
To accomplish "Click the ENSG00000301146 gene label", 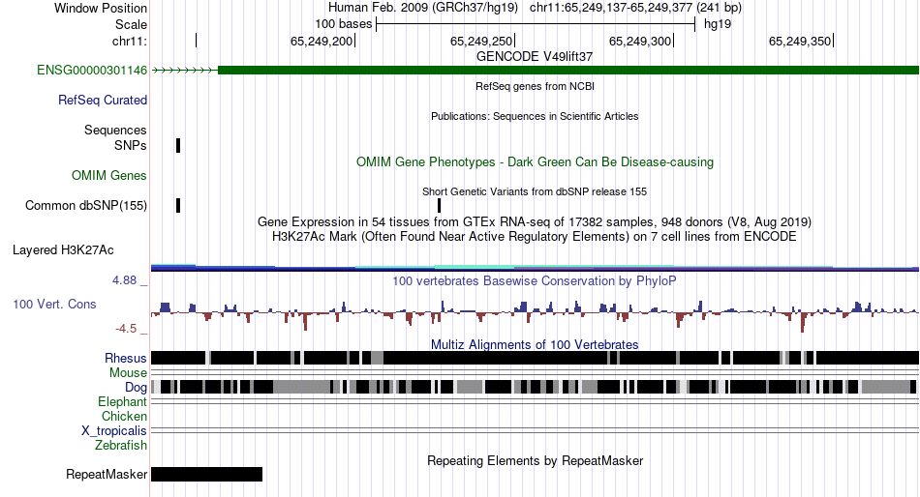I will pyautogui.click(x=92, y=71).
